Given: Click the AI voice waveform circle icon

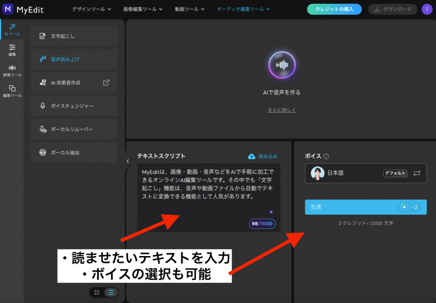Looking at the screenshot, I should (x=282, y=65).
